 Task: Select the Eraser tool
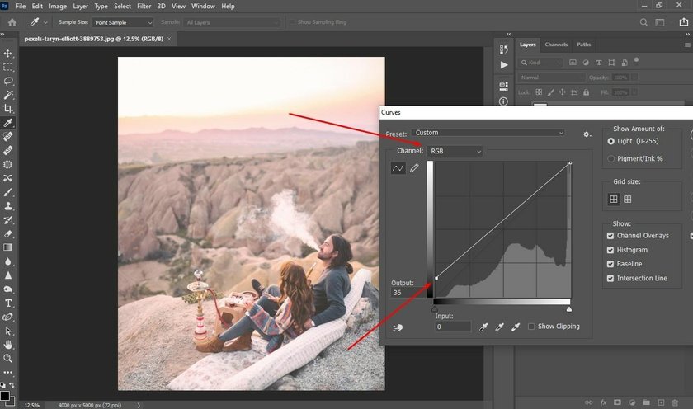click(8, 233)
